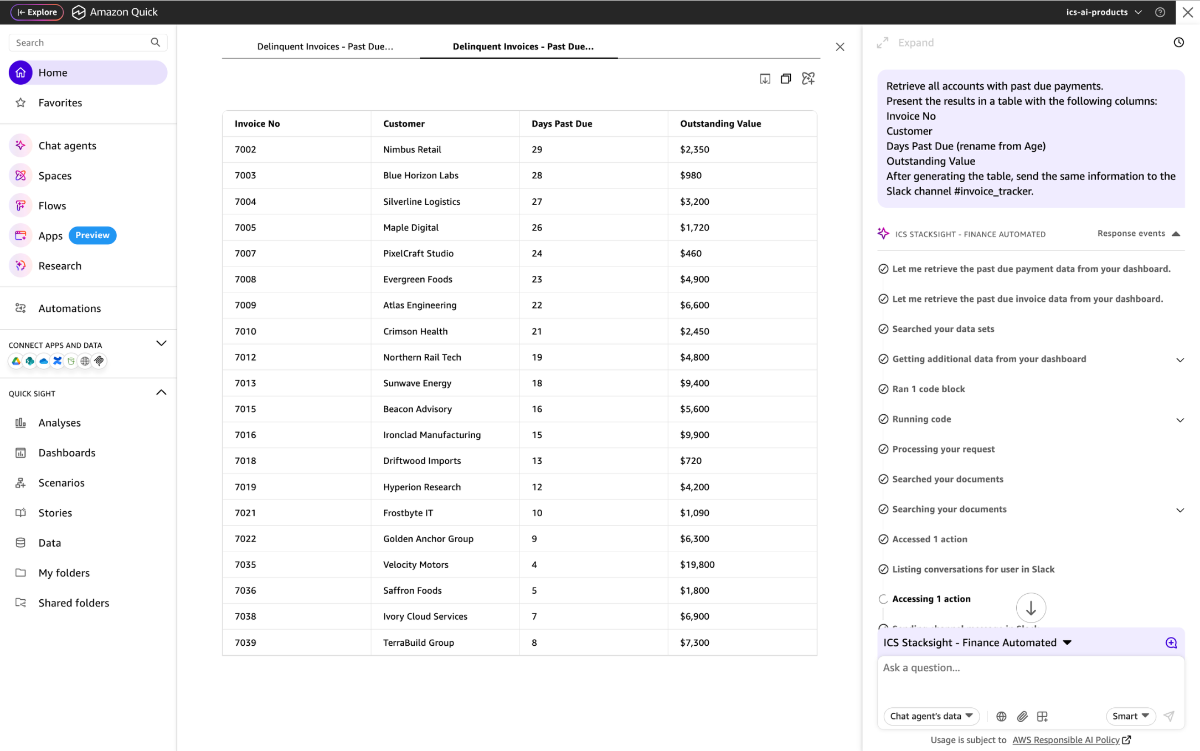The height and width of the screenshot is (751, 1200).
Task: Click the new chat icon
Action: pos(1171,642)
